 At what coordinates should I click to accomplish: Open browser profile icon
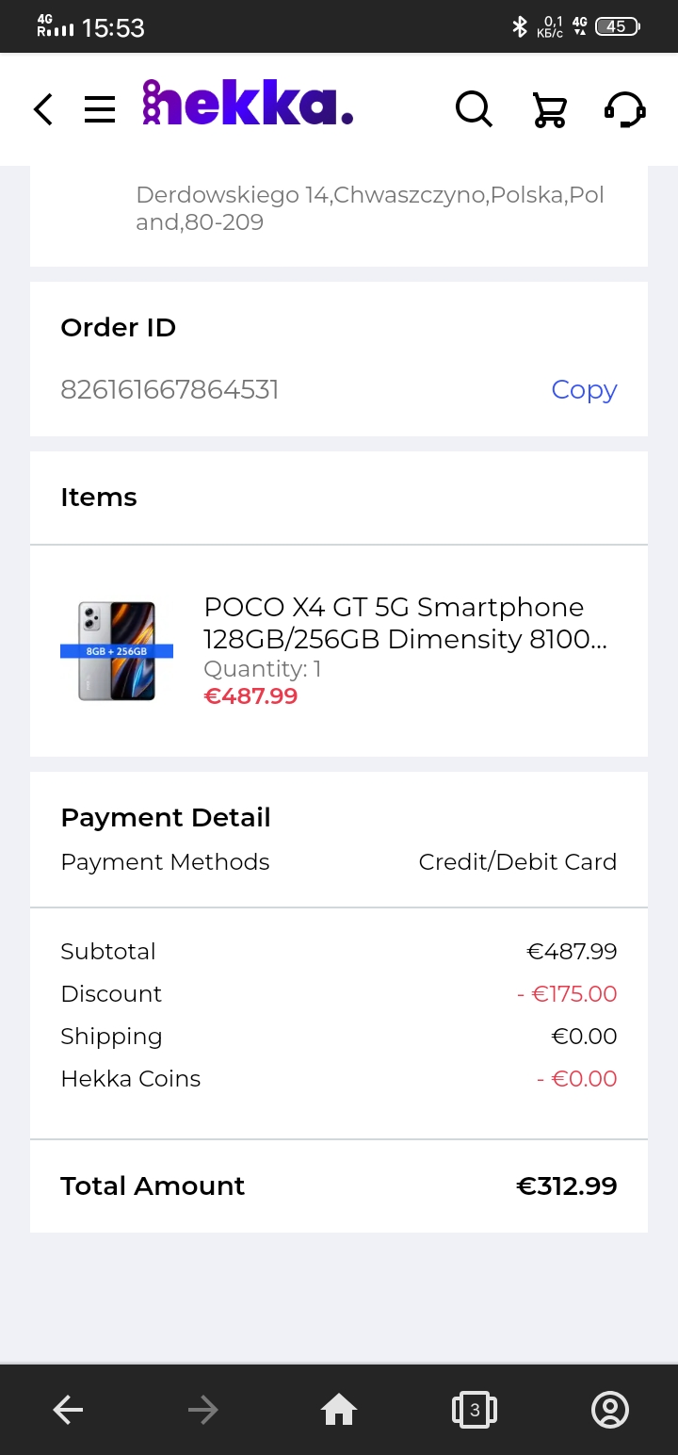[610, 1410]
